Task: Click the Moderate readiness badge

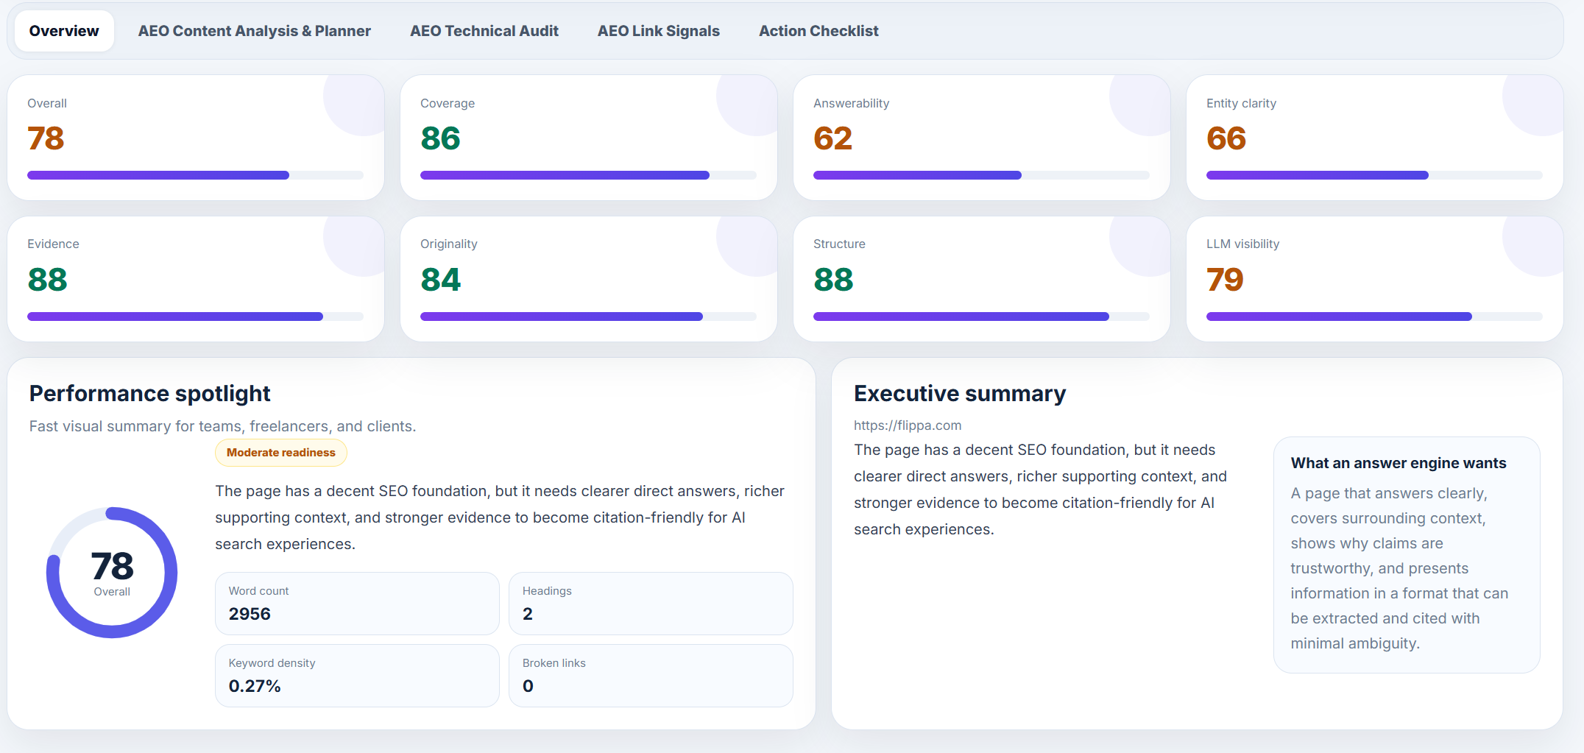Action: 280,453
